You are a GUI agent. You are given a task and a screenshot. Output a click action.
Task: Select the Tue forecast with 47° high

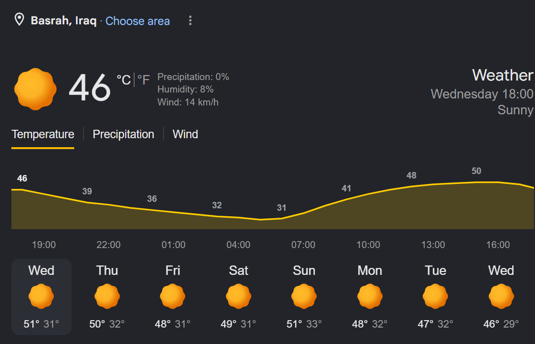coord(435,297)
